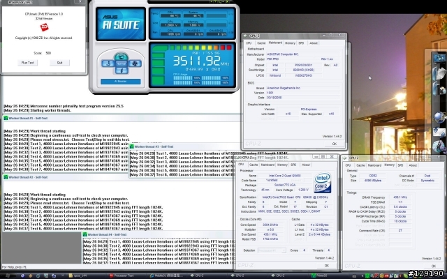Click the processor Name field Intel Core 2 Quad Q9450

tap(284, 176)
